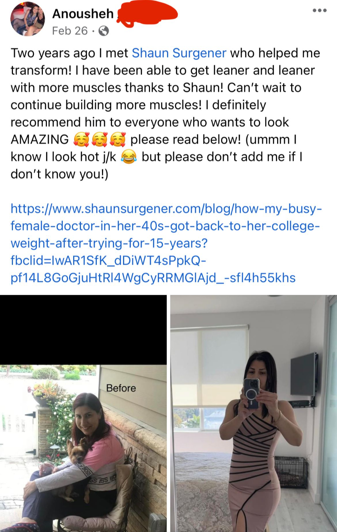Open the Shaun Surgener tagged profile link
Viewport: 337px width, 532px height.
[179, 53]
